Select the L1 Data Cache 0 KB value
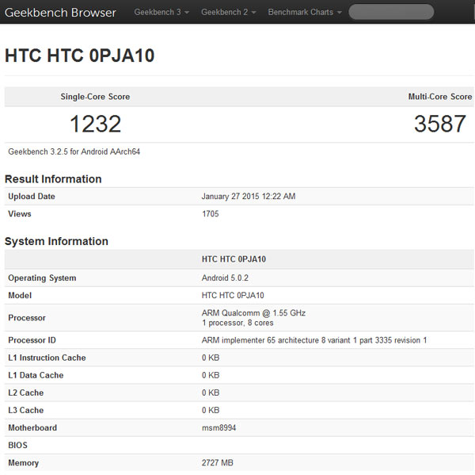Viewport: 475px width, 475px height. (x=211, y=375)
